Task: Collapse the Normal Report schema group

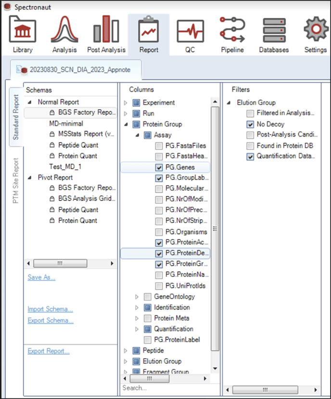Action: tap(30, 103)
